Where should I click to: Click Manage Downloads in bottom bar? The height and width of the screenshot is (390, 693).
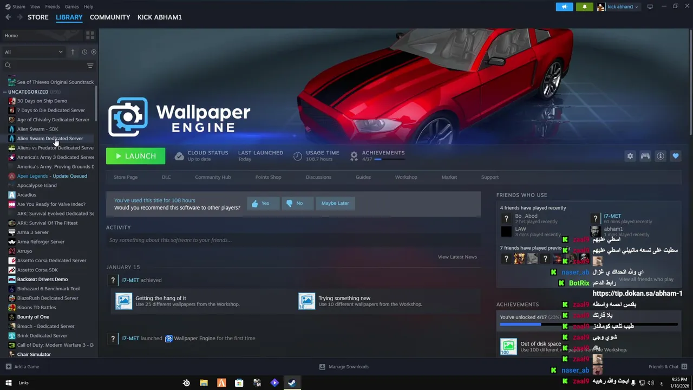pyautogui.click(x=344, y=367)
